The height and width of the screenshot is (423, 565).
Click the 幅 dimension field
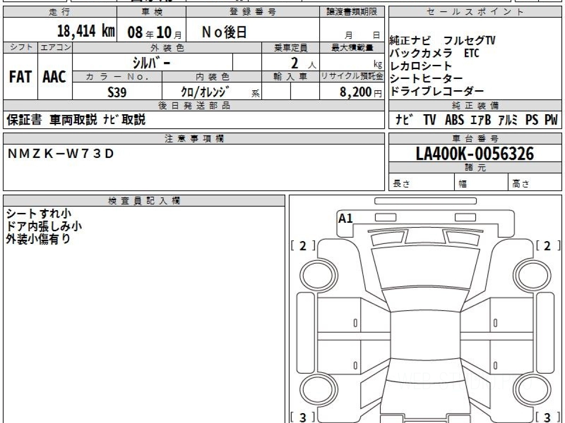(481, 182)
